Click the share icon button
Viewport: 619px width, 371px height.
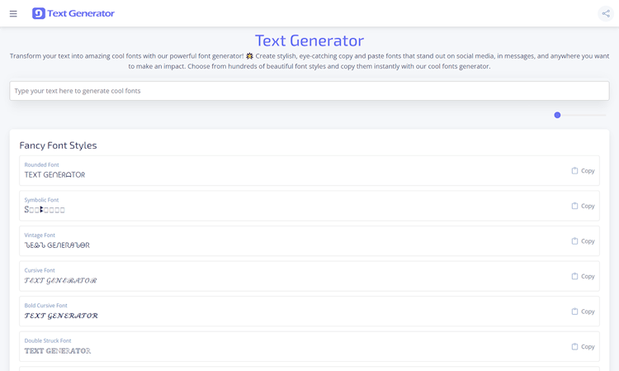606,13
